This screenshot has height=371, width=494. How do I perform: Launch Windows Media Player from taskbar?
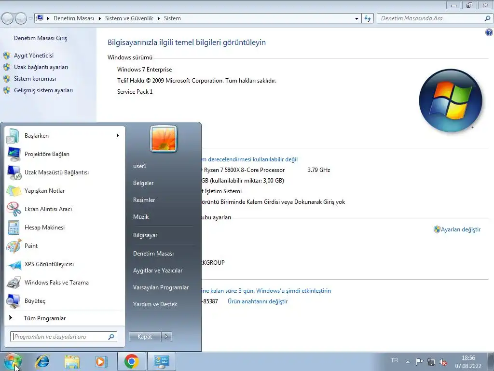pos(101,361)
